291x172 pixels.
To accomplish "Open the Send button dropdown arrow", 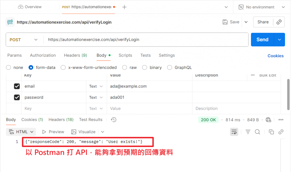I will pyautogui.click(x=280, y=40).
